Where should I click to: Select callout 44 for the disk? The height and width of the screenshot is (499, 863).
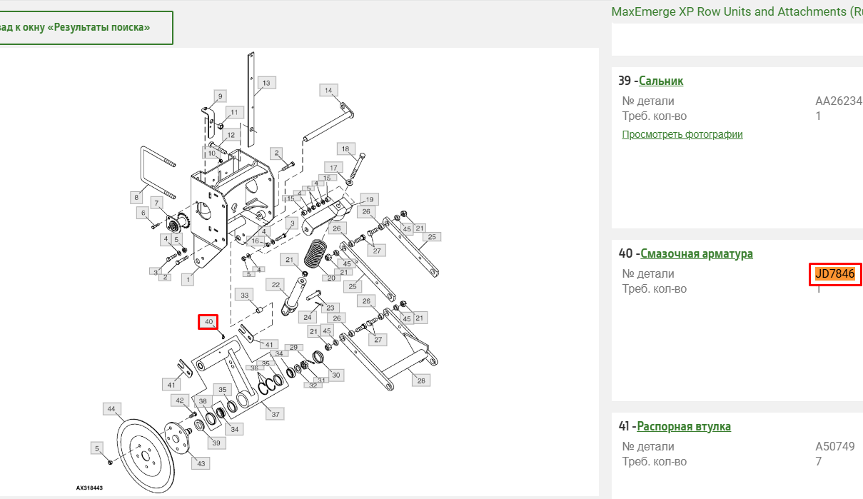[111, 409]
